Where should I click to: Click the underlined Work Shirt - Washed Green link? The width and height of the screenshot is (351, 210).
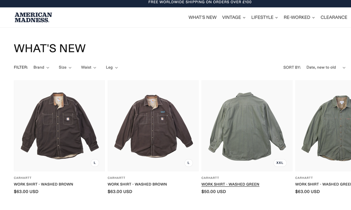pos(230,184)
